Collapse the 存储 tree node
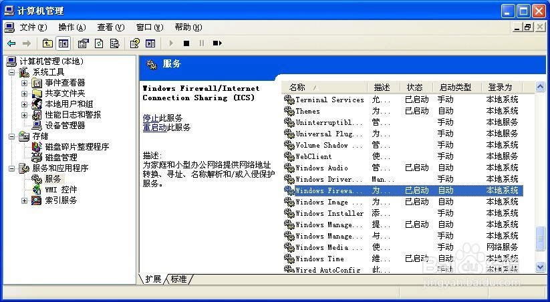Screen dimensions: 550x302 (12, 136)
